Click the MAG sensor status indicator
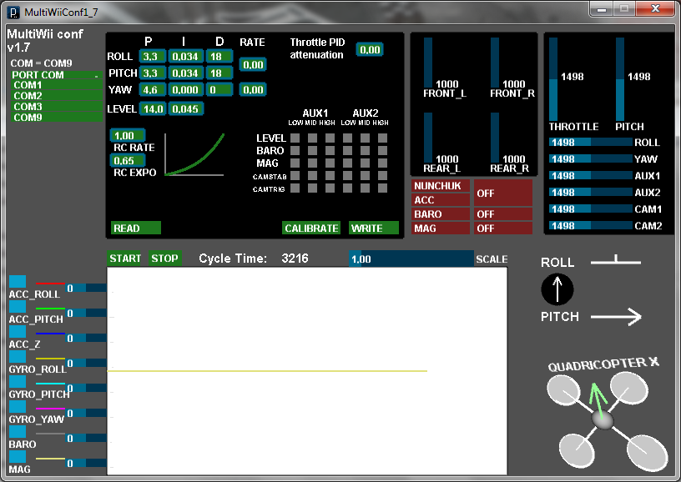 click(441, 228)
